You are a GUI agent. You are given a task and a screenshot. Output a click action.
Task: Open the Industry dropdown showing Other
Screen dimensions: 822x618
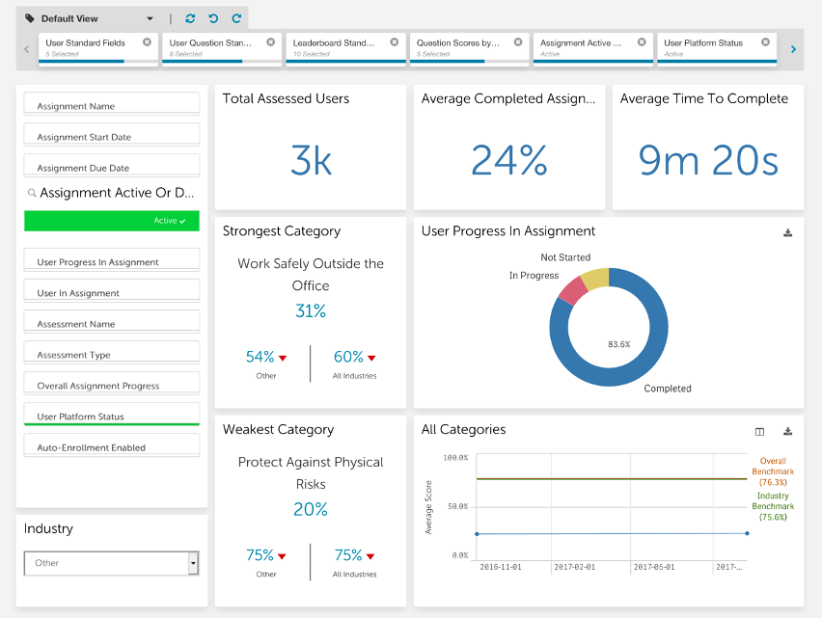pos(112,563)
